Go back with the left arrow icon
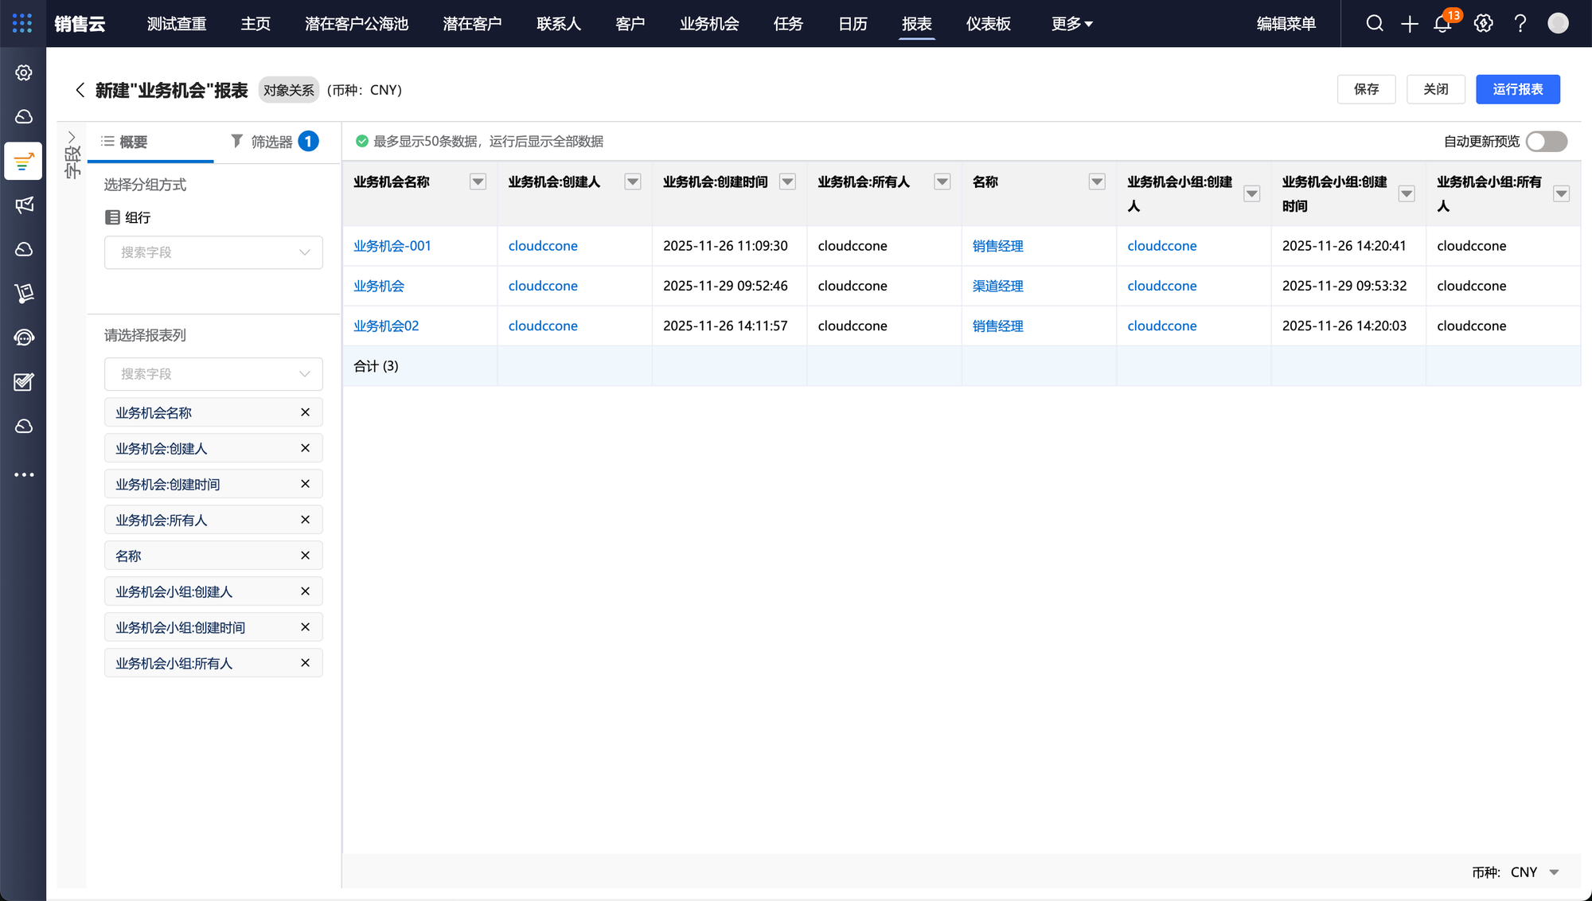1592x901 pixels. pos(80,90)
